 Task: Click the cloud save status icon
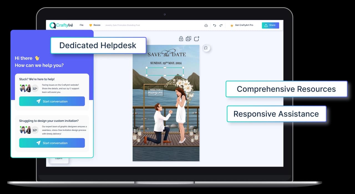[x=206, y=25]
